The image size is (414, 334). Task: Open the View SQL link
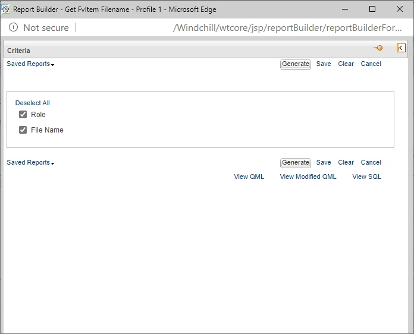tap(367, 177)
